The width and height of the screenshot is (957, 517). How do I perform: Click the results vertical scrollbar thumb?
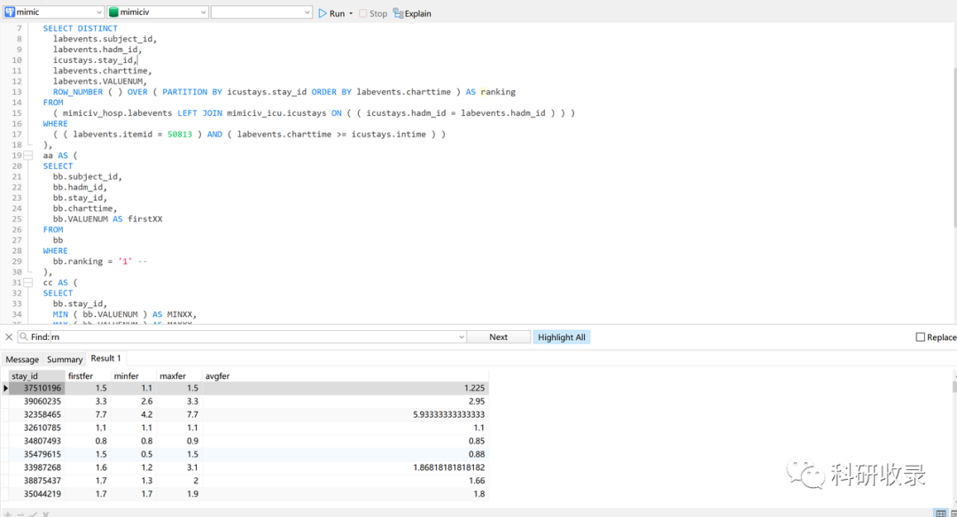coord(954,387)
